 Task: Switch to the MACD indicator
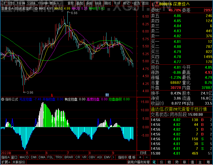point(24,157)
